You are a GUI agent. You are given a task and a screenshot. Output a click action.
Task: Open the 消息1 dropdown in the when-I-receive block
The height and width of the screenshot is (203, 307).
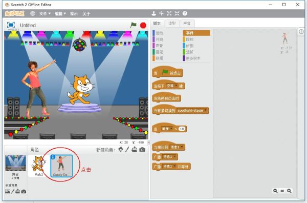tap(177, 147)
